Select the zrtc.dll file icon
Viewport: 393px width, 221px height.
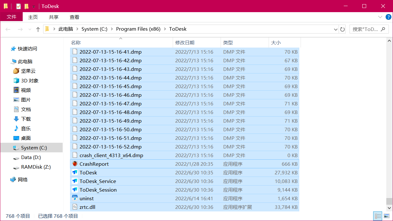[75, 207]
